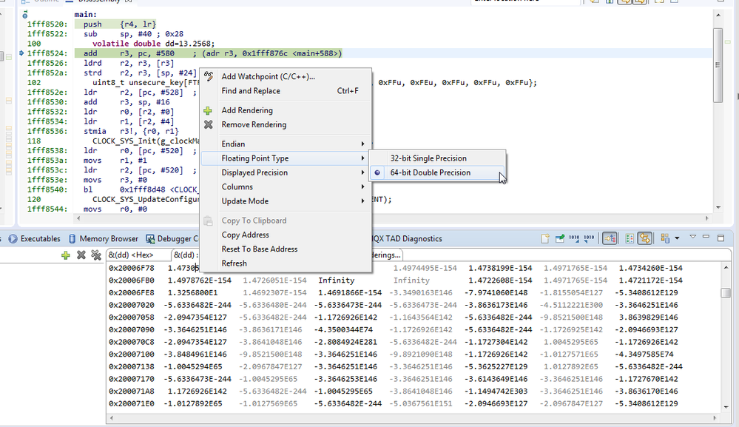The image size is (739, 427).
Task: Click the Export memory icon
Action: click(589, 238)
